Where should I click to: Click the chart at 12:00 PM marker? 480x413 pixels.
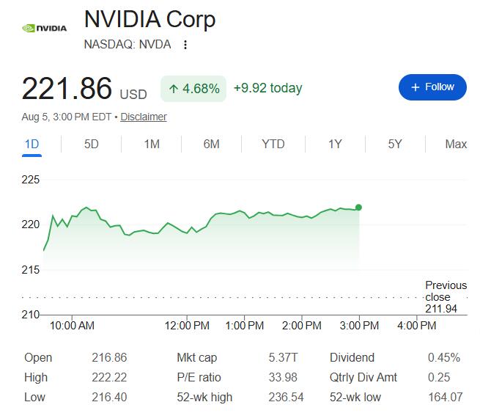(187, 326)
